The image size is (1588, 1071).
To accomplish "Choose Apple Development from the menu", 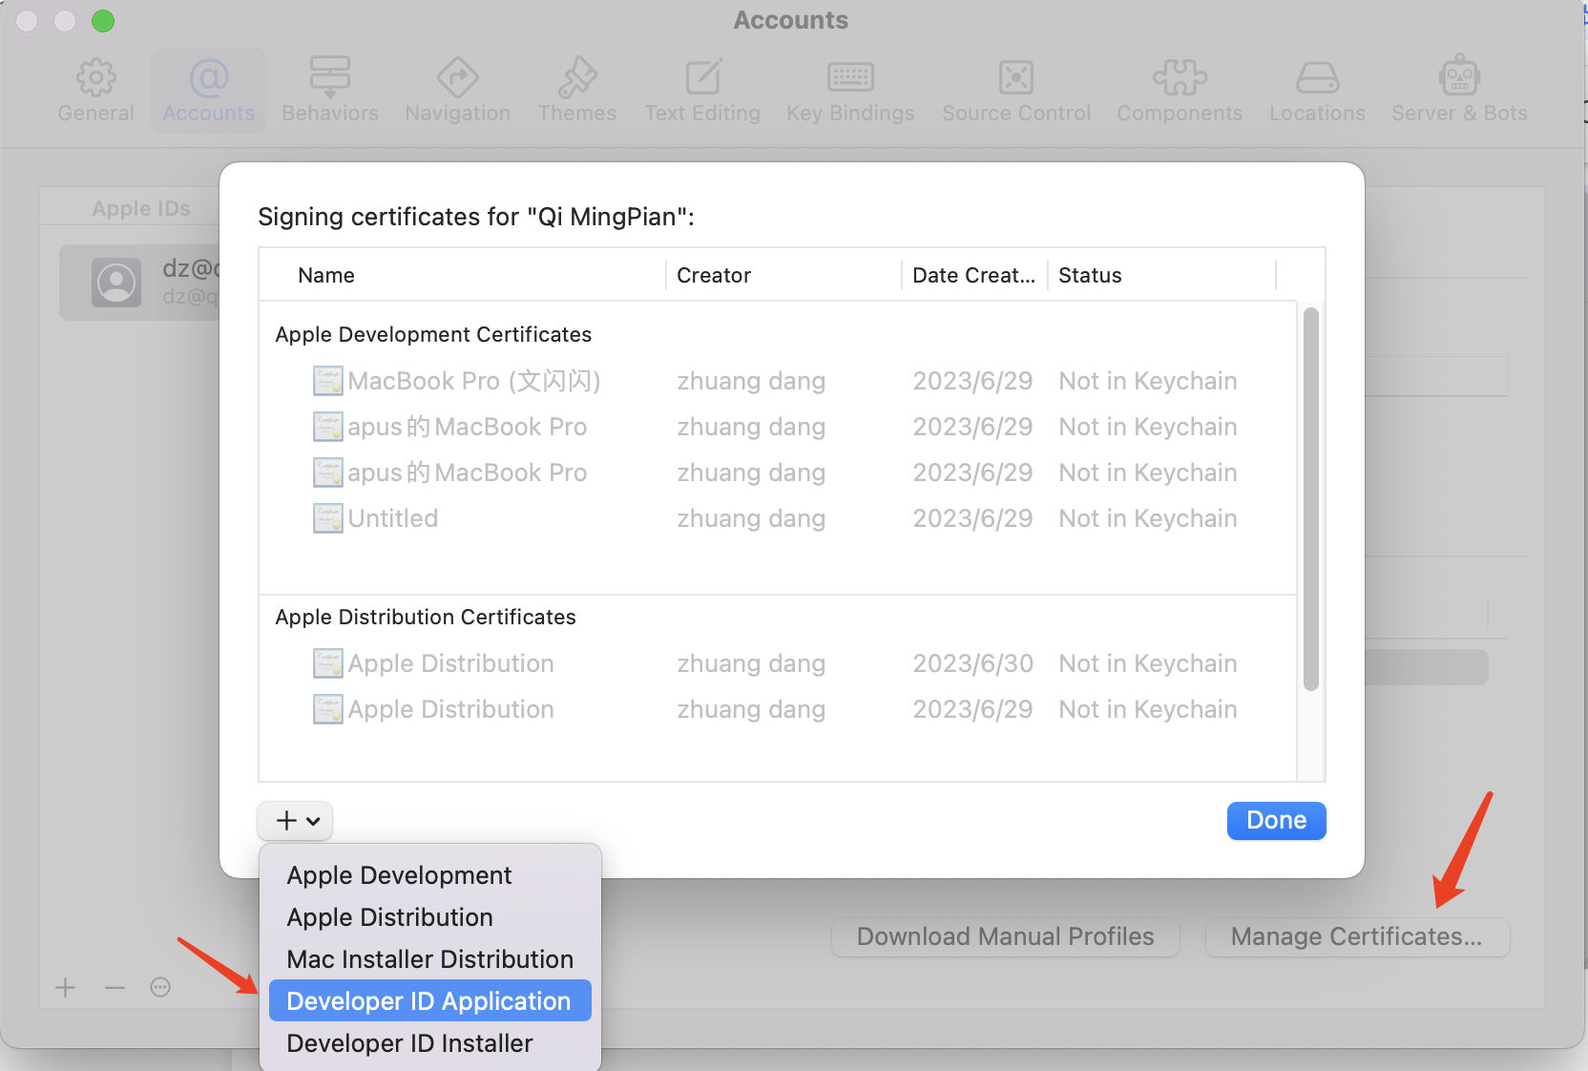I will pyautogui.click(x=429, y=875).
